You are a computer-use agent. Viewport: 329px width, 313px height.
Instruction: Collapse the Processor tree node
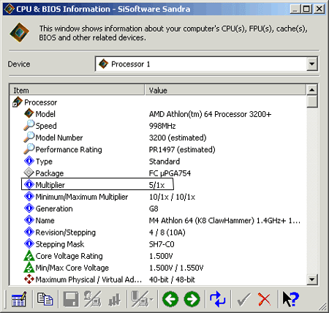pos(15,105)
